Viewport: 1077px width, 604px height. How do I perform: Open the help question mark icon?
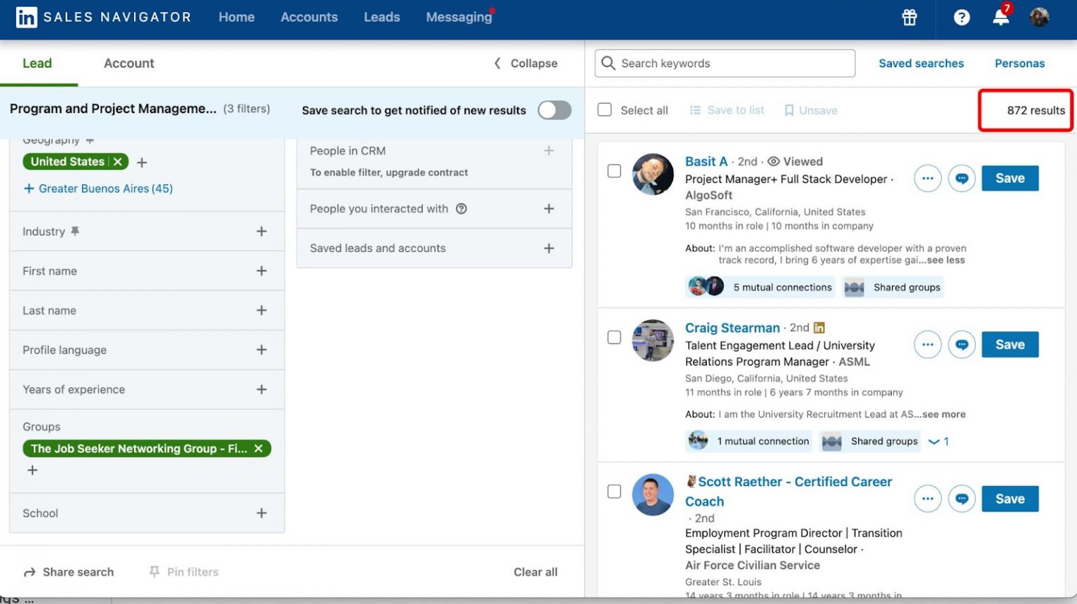click(961, 18)
